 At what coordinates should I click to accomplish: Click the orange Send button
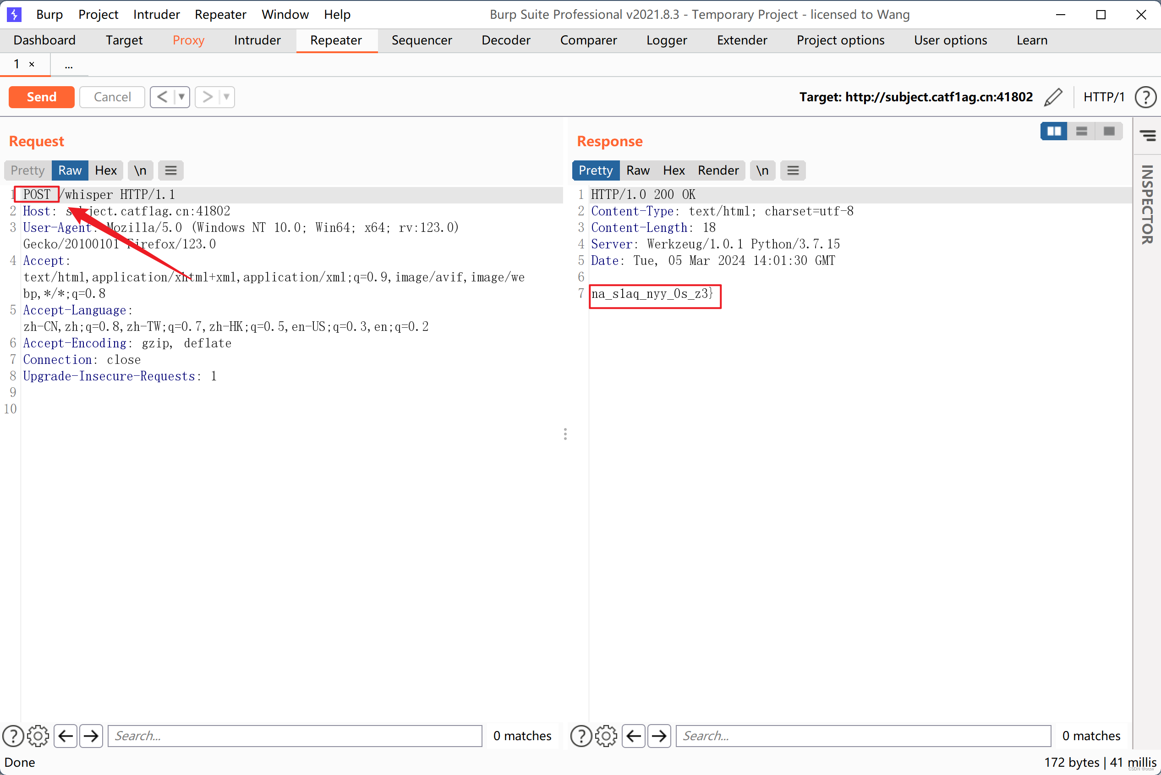tap(42, 97)
